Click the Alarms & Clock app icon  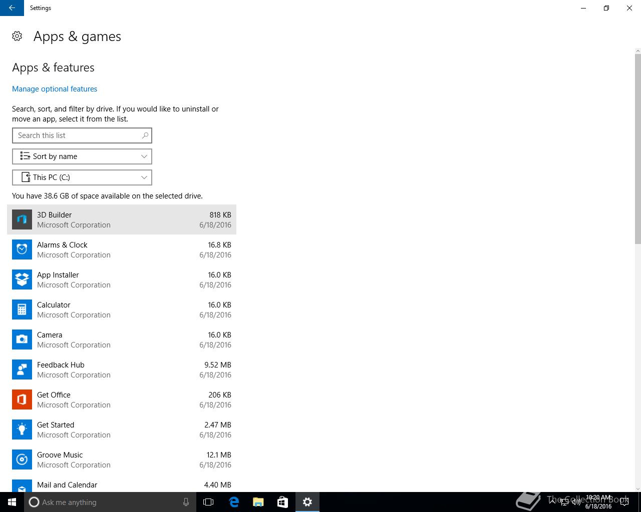tap(22, 249)
